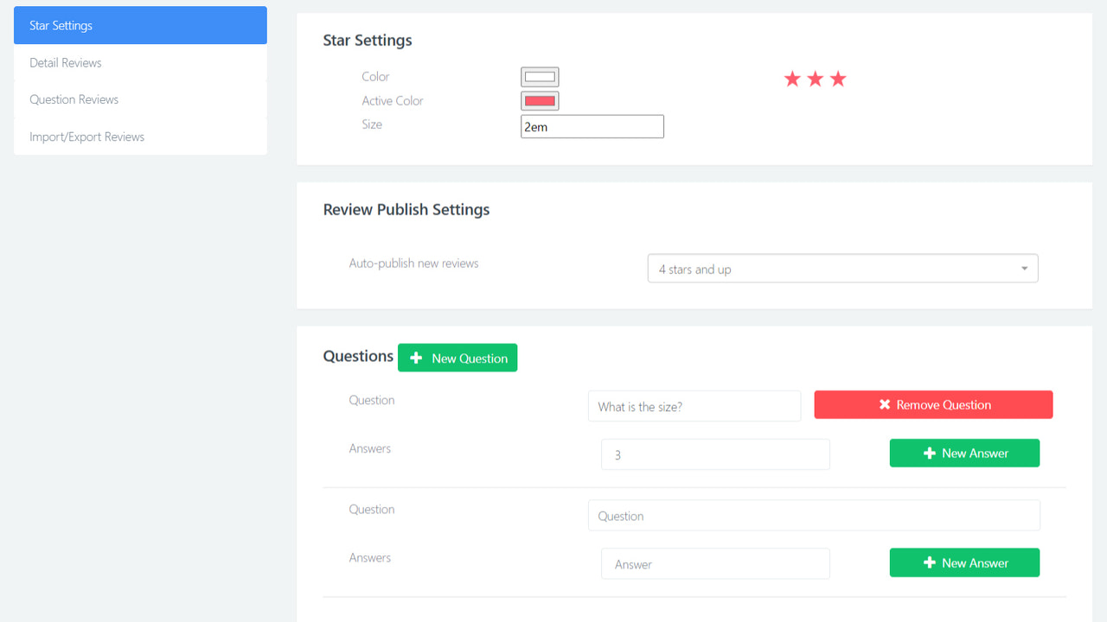The height and width of the screenshot is (622, 1107).
Task: Open the Color picker swatch
Action: pos(539,76)
